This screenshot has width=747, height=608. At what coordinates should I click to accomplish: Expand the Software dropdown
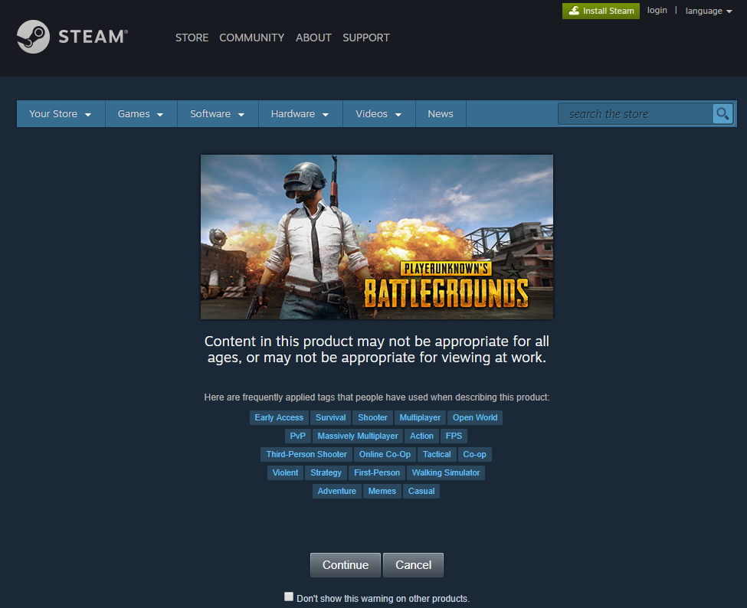point(218,114)
